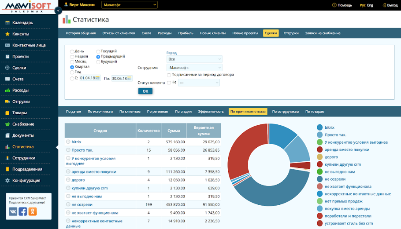Click the Help (Помощь) question icon
This screenshot has width=401, height=229.
(334, 5)
